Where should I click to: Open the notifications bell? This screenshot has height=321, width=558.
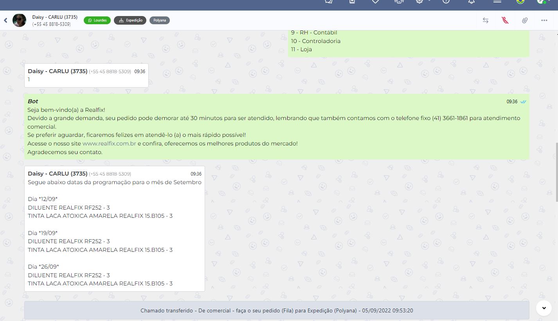point(471,2)
